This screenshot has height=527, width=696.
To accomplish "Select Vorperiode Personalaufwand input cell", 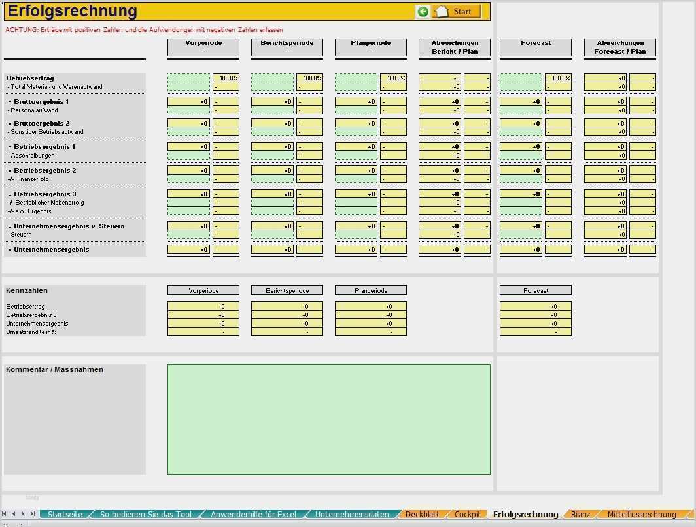I will pyautogui.click(x=188, y=110).
